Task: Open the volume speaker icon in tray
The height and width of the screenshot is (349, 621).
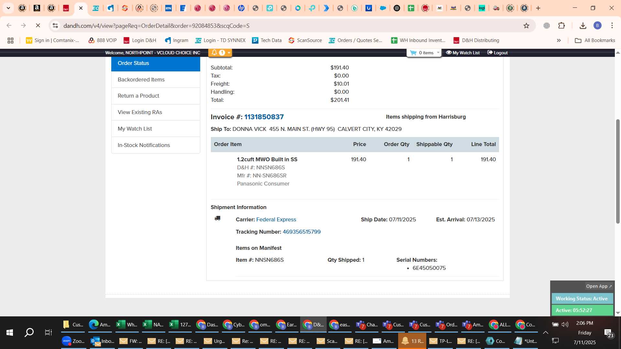Action: [565, 324]
